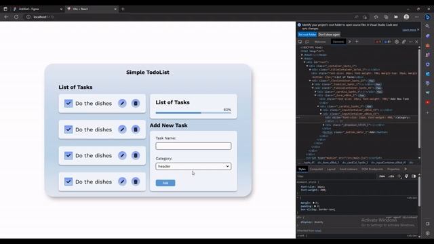Switch to the Event Listeners tab
Viewport: 434px width, 244px height.
tap(349, 169)
